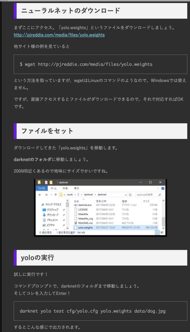
Task: Sort by the 更新日時 column header
Action: point(101,201)
